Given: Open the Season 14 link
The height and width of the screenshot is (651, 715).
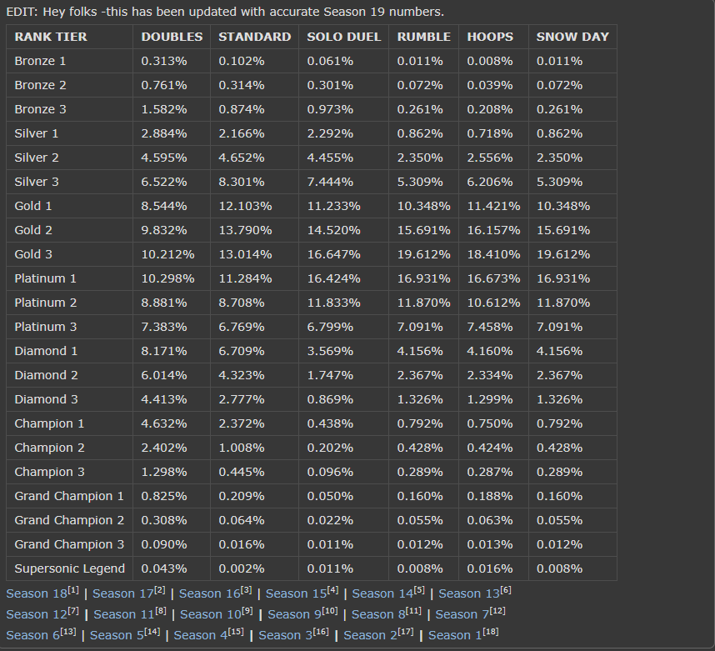Looking at the screenshot, I should click(x=382, y=593).
